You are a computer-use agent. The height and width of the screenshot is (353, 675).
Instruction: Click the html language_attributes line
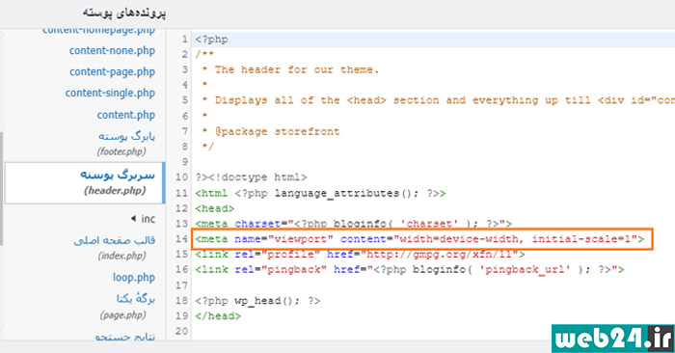[x=320, y=193]
